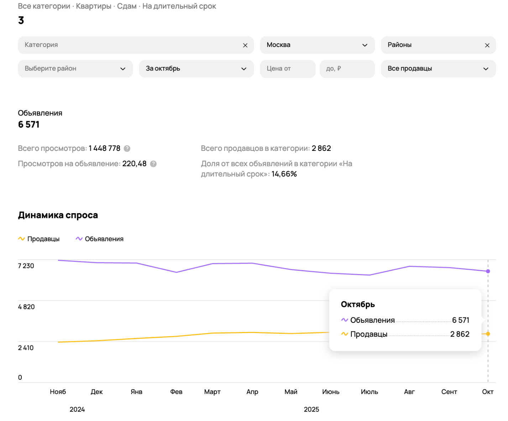Viewport: 508px width, 421px height.
Task: Click the purple October data point
Action: pos(488,271)
